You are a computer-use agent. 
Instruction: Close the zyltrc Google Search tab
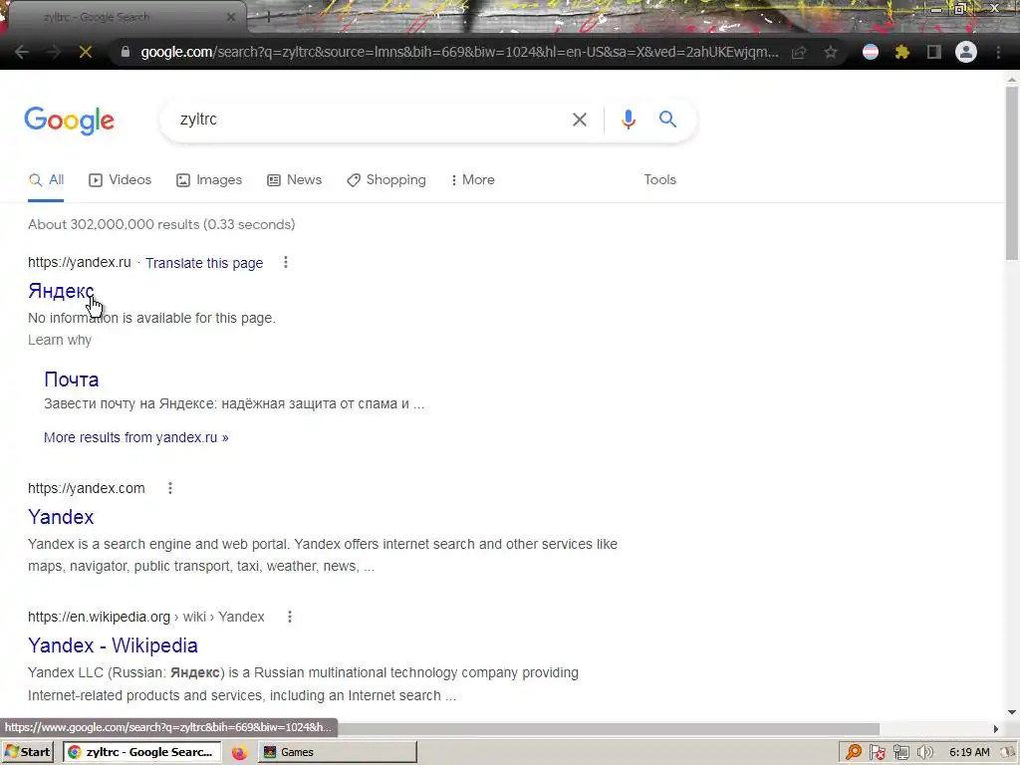tap(231, 18)
